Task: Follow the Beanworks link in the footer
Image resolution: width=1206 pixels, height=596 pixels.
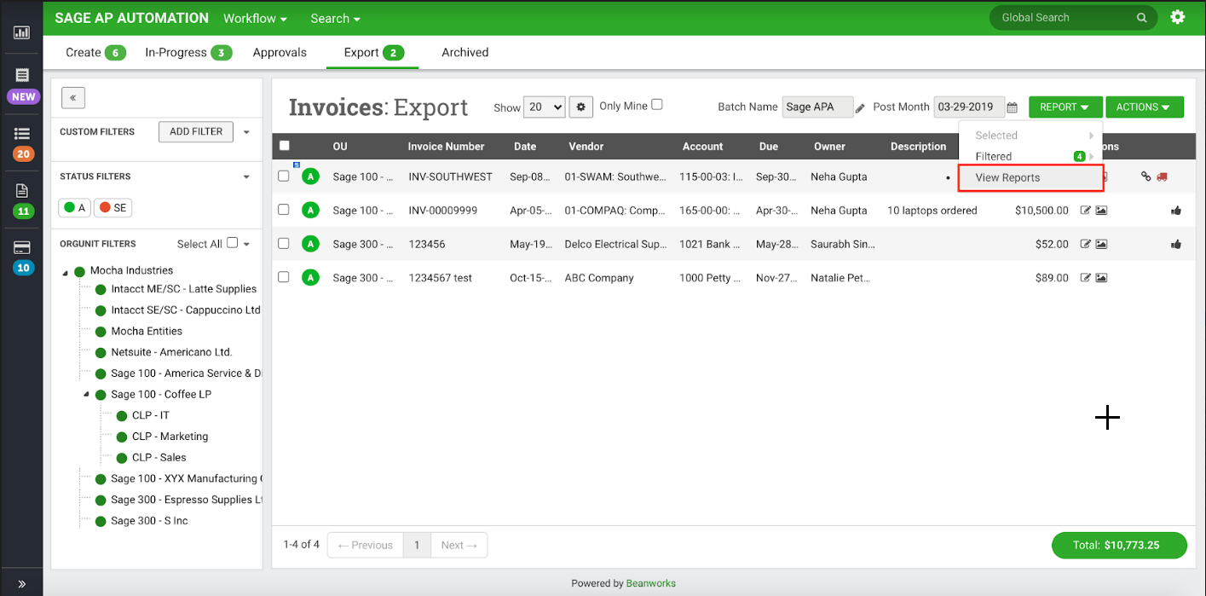Action: [651, 583]
